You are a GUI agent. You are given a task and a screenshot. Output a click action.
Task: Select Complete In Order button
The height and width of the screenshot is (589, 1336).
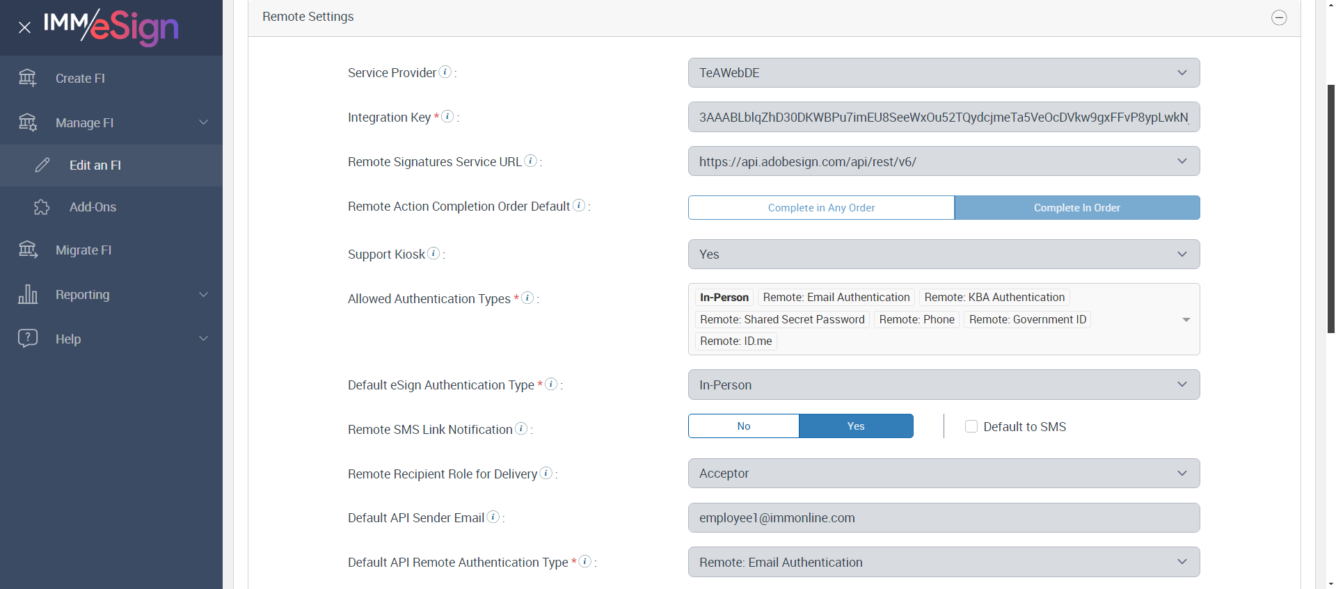[x=1076, y=208]
